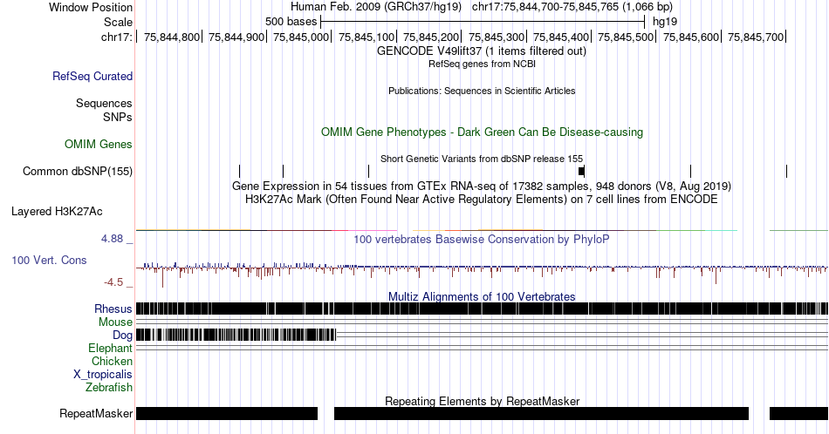Click the OMIM Gene Phenotypes track title
Image resolution: width=829 pixels, height=434 pixels.
tap(482, 132)
